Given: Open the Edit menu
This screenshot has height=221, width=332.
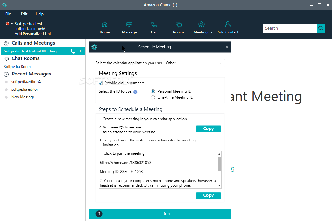Looking at the screenshot, I should click(24, 14).
